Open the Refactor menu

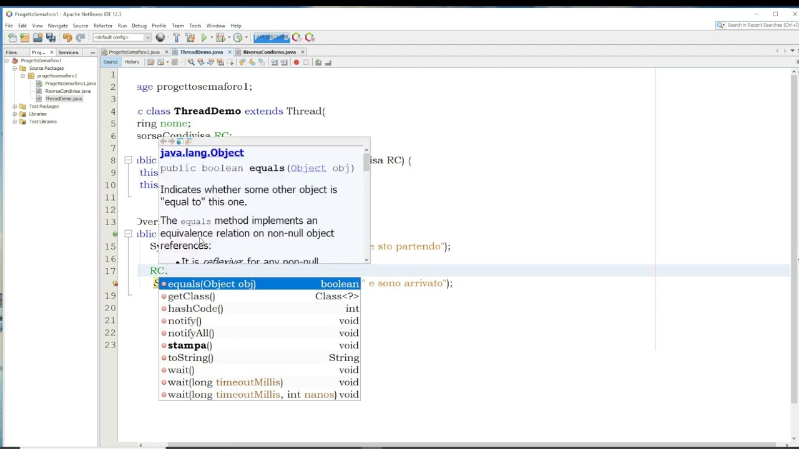(x=103, y=26)
